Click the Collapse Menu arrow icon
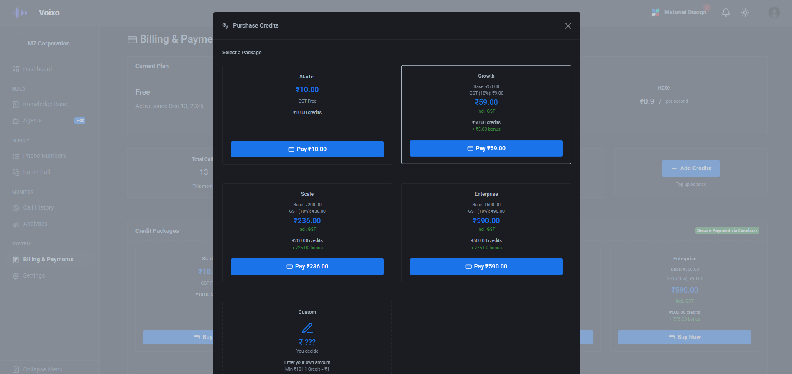Screen dimensions: 792x374 [x=16, y=370]
